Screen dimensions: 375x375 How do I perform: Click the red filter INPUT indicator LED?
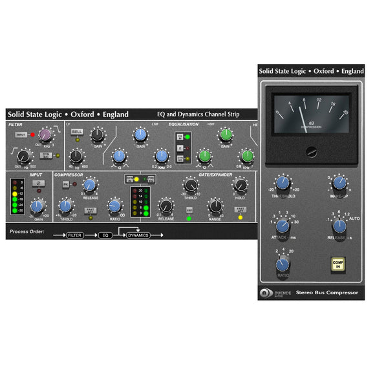(x=32, y=135)
